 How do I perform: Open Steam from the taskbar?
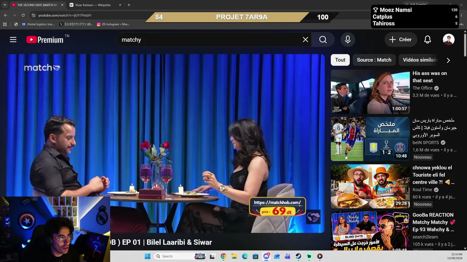[298, 256]
